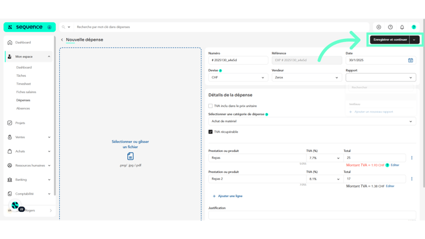The width and height of the screenshot is (425, 239).
Task: Expand Ressources humaines menu
Action: click(49, 166)
